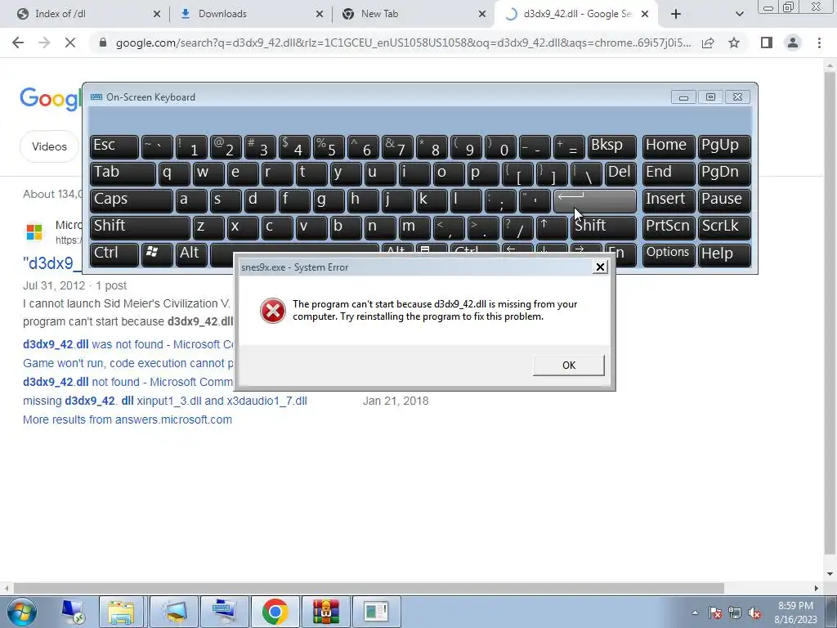837x628 pixels.
Task: Toggle the Chrome side panel
Action: (767, 43)
